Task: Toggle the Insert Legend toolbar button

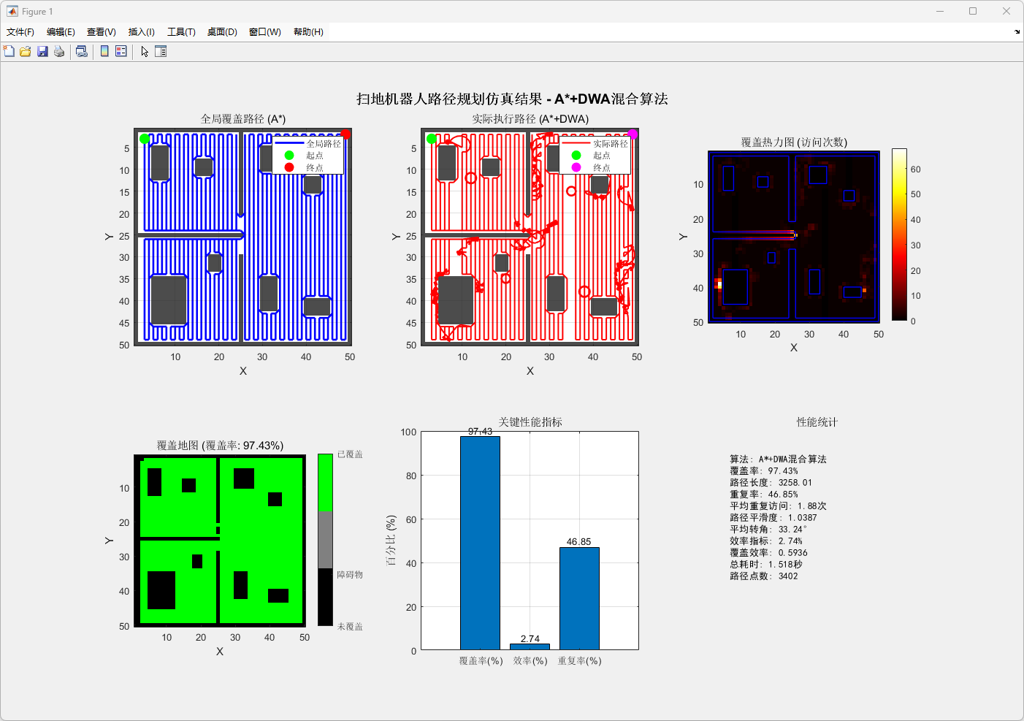Action: point(121,51)
